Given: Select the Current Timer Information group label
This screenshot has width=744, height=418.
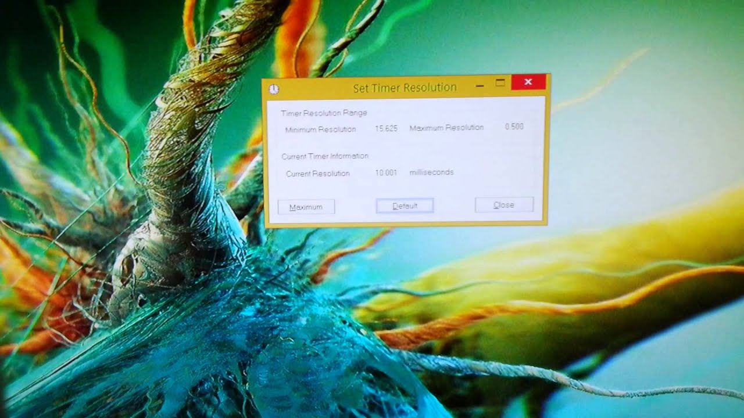Looking at the screenshot, I should point(325,156).
